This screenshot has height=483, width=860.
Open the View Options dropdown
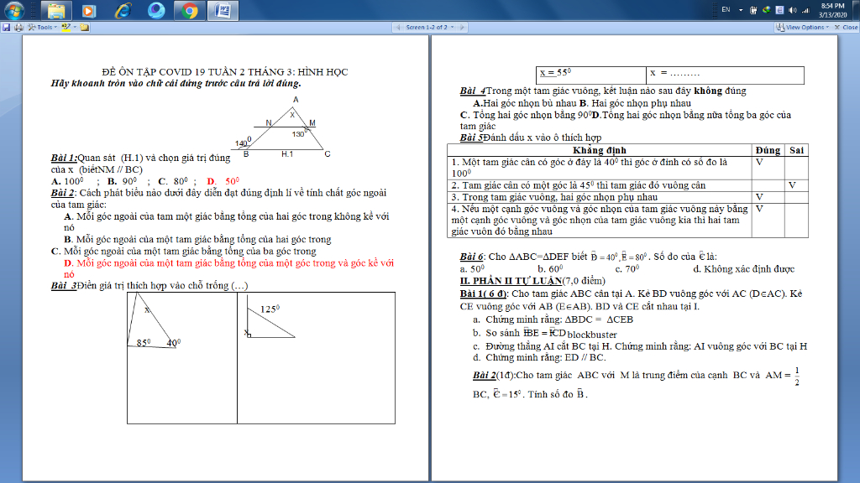point(802,27)
